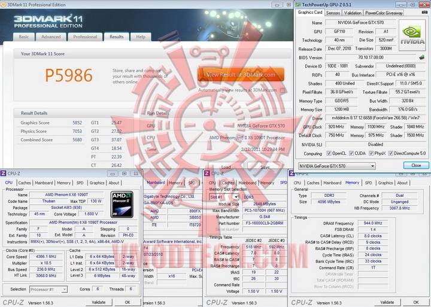This screenshot has width=431, height=307.
Task: Open Caches tab in left CPU-Z window
Action: pyautogui.click(x=25, y=183)
